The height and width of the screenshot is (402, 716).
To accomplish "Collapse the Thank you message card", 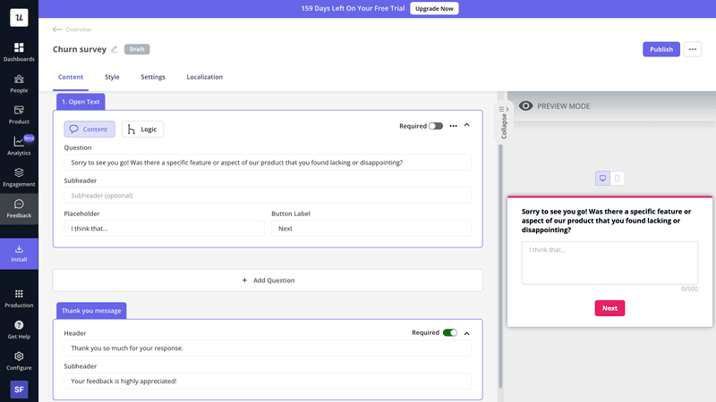I will click(x=466, y=332).
